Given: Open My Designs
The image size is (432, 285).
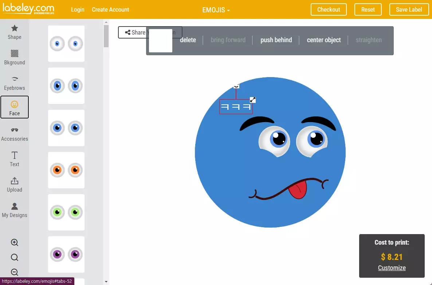Looking at the screenshot, I should (x=14, y=210).
